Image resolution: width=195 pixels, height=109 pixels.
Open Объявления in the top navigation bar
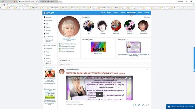131,13
